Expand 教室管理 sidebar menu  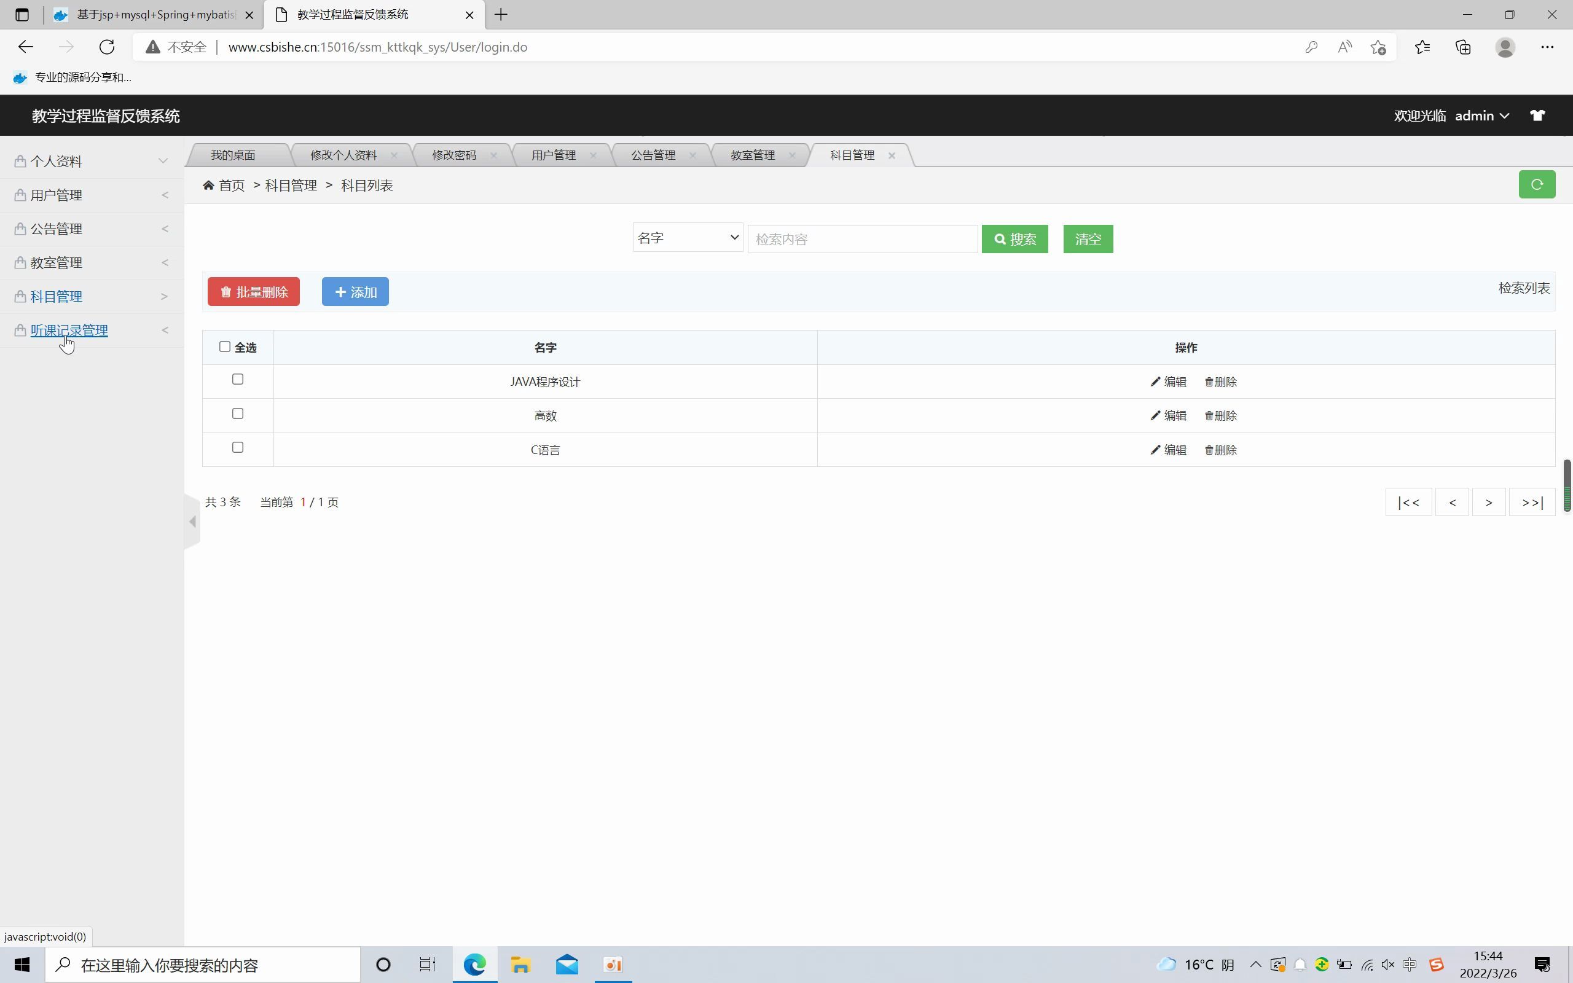point(92,263)
